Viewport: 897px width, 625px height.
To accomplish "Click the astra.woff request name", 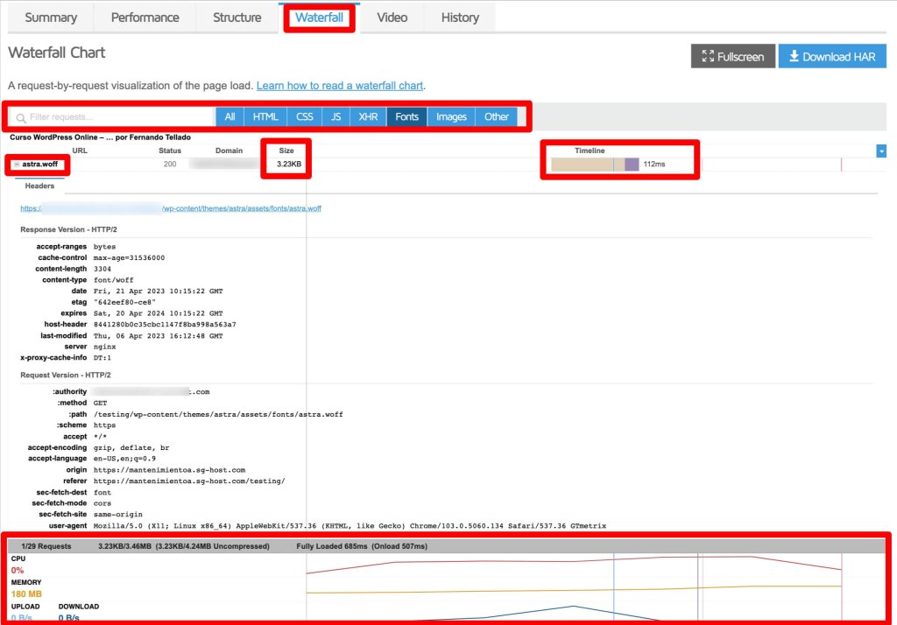I will tap(40, 165).
